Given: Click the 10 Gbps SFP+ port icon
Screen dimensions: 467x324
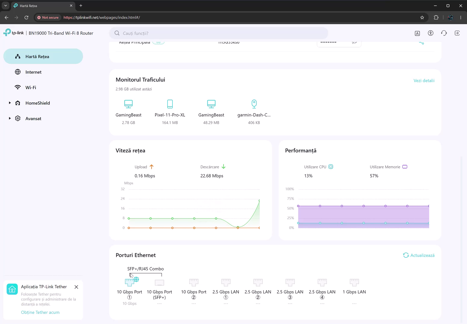Looking at the screenshot, I should tap(159, 283).
